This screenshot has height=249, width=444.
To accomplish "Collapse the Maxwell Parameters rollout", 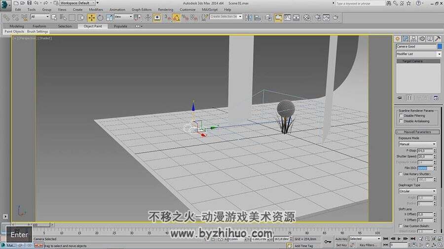I will (x=417, y=132).
